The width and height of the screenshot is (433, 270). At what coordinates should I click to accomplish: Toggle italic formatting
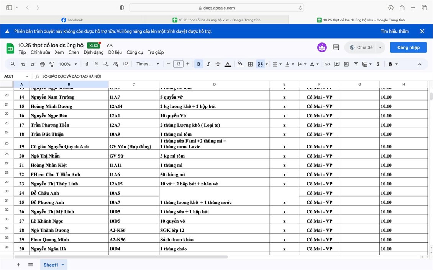pos(208,64)
